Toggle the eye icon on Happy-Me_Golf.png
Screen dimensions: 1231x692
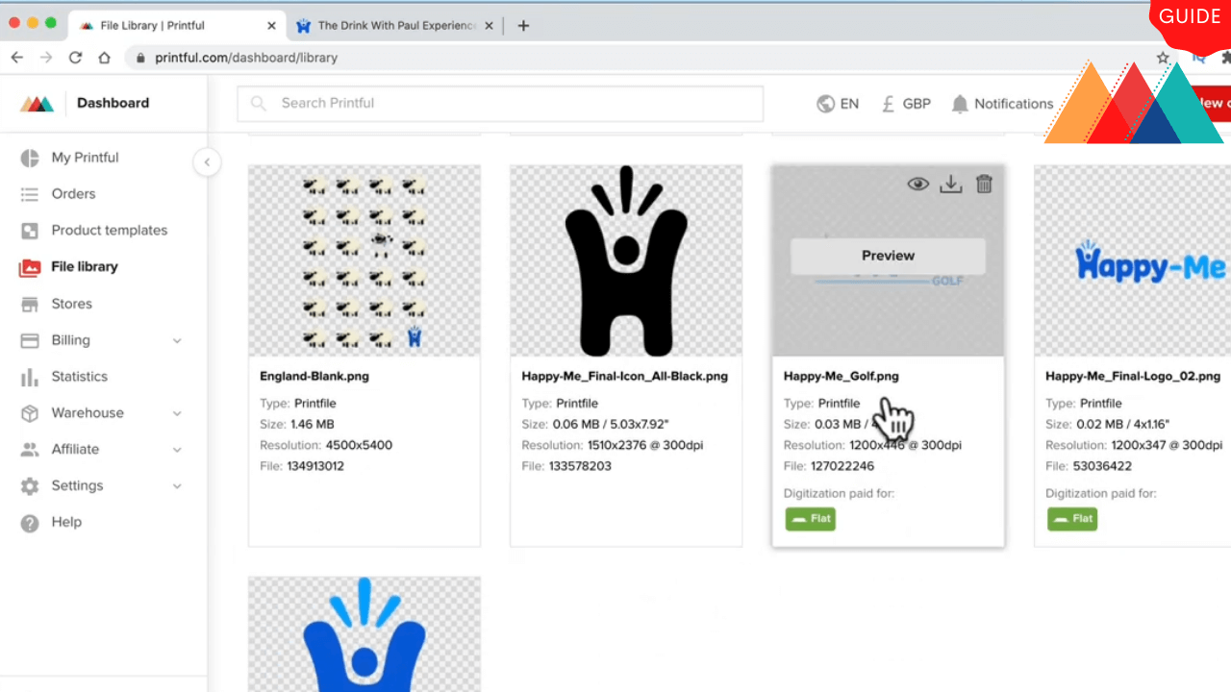coord(918,184)
